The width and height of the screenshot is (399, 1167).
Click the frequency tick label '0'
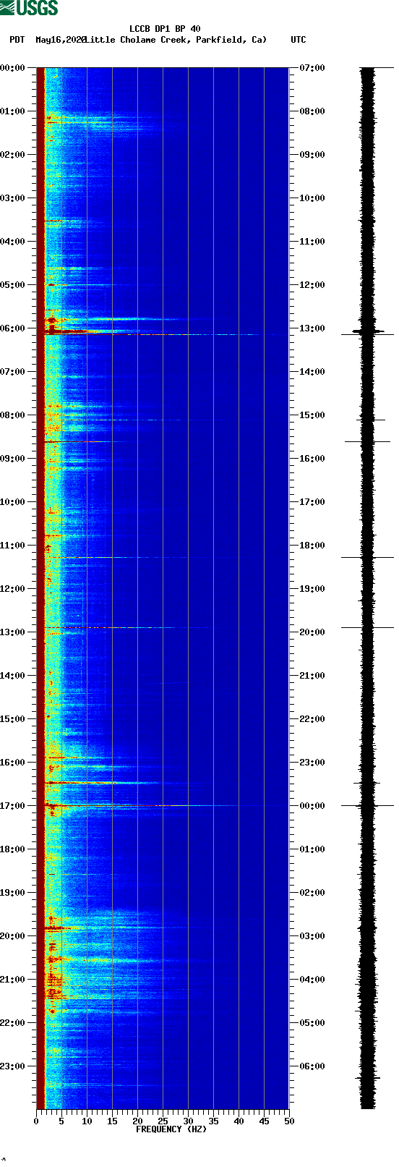click(36, 1122)
